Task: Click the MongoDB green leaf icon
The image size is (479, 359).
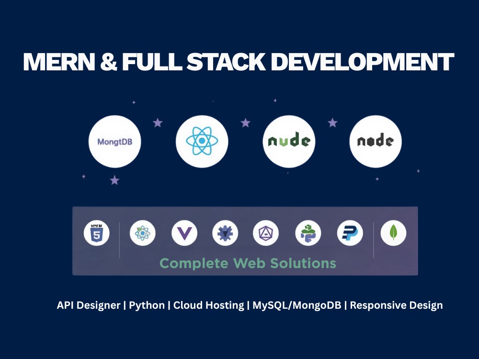Action: coord(393,233)
